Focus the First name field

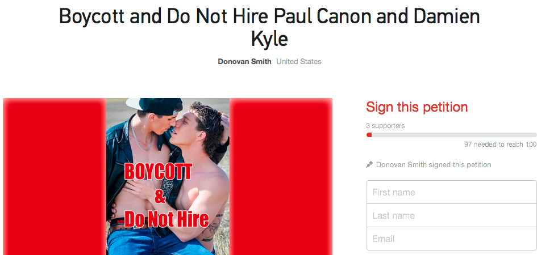point(452,192)
